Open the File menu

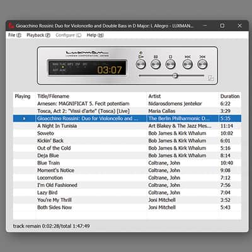click(14, 35)
